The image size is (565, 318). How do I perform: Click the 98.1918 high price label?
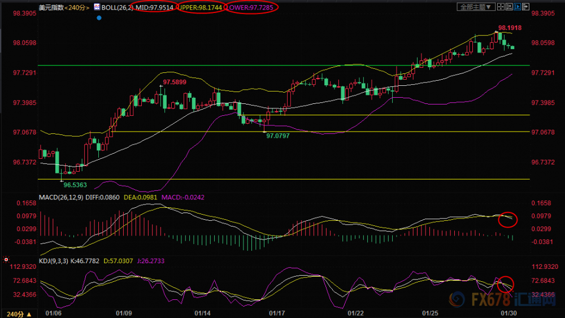(x=510, y=28)
